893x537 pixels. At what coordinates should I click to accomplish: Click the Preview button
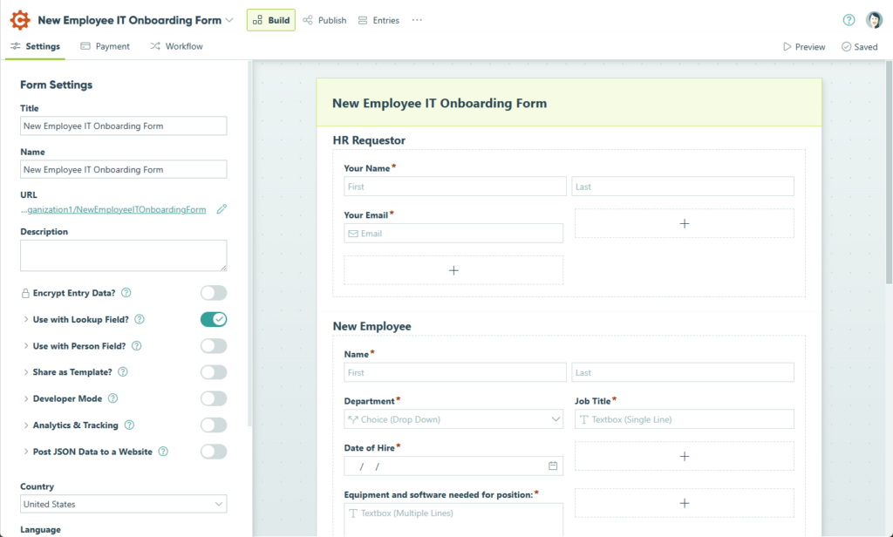[803, 46]
